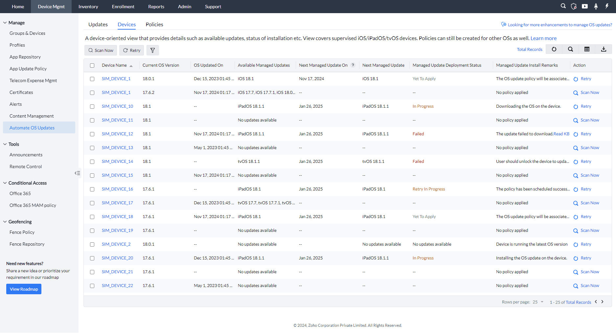The image size is (616, 333).
Task: Open the security shield icon in header
Action: (x=574, y=6)
